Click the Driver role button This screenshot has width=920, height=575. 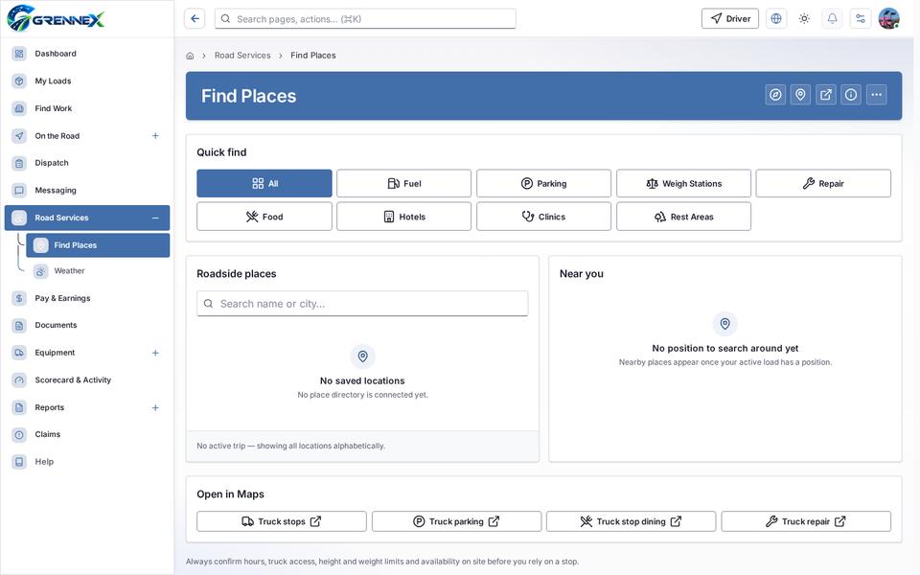click(730, 19)
